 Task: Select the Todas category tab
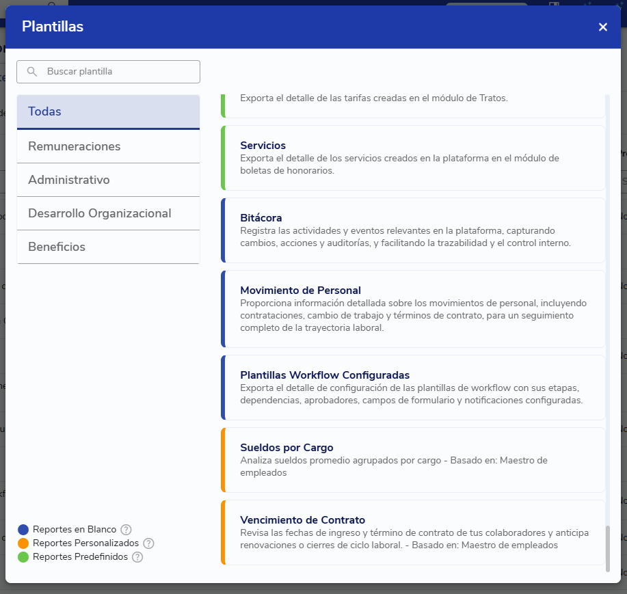coord(108,111)
